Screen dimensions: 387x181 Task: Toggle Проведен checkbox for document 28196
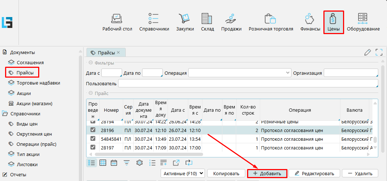[93, 130]
